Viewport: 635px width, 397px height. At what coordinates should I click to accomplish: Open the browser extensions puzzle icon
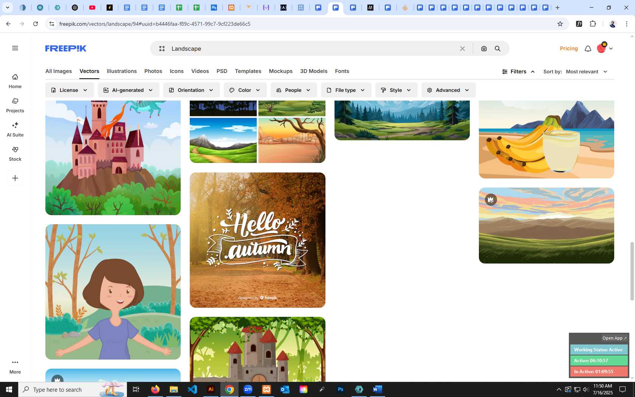593,24
